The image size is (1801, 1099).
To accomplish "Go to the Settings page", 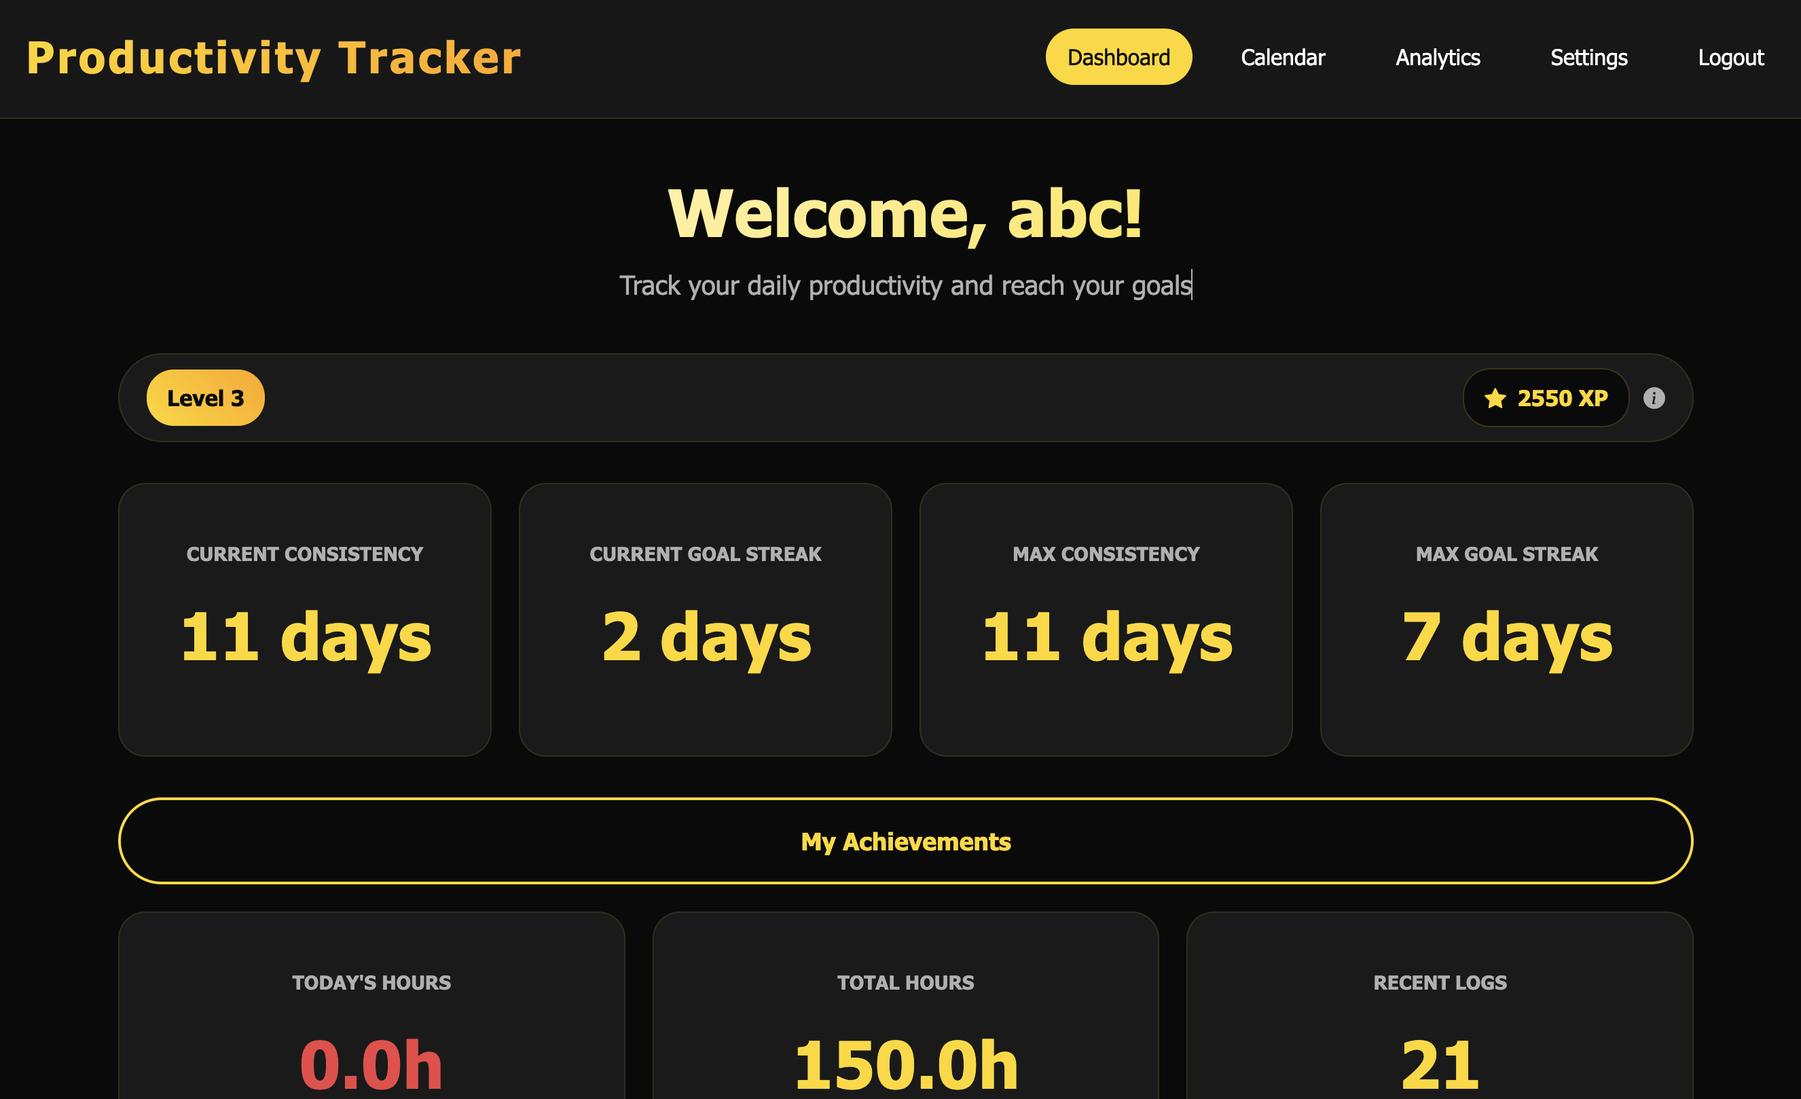I will pyautogui.click(x=1588, y=57).
